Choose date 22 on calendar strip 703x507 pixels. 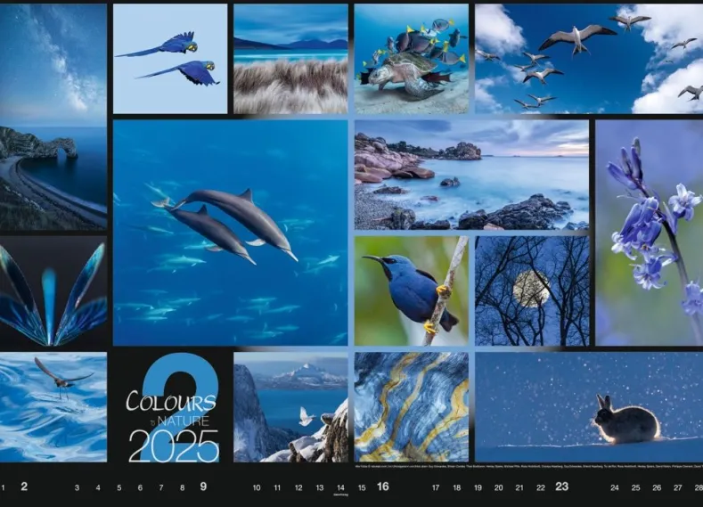[x=541, y=487]
